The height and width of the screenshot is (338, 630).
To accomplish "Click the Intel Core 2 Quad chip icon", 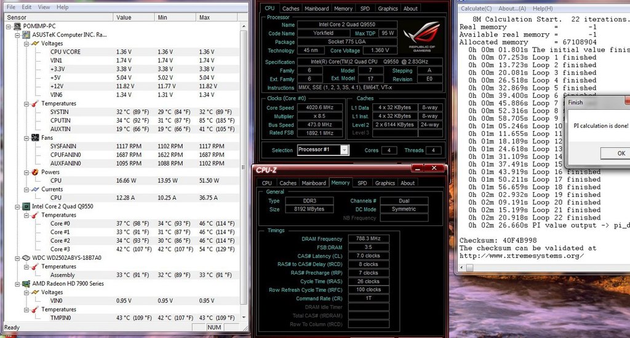I will pos(26,206).
